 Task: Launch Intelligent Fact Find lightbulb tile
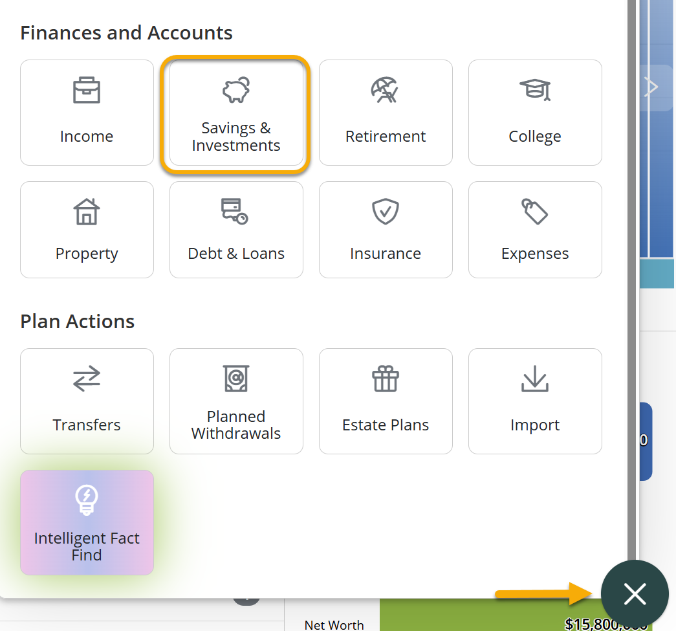coord(87,522)
